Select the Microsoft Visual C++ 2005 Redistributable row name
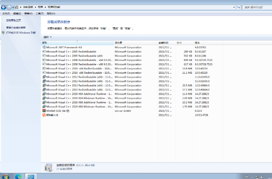 point(71,51)
